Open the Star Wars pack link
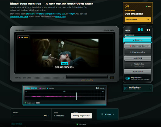161x127 pixels. (30, 14)
